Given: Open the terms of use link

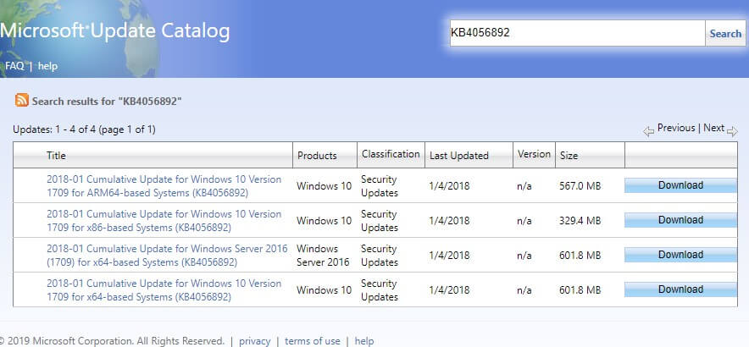Looking at the screenshot, I should point(313,341).
